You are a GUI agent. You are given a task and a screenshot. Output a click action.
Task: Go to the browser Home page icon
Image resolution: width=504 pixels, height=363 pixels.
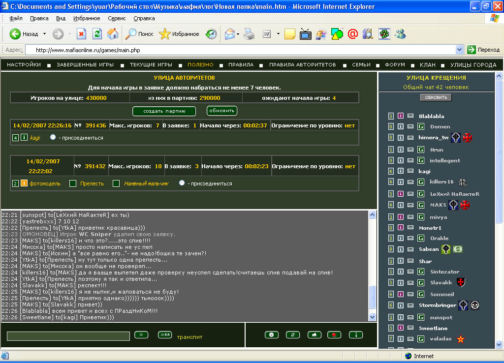pos(113,34)
